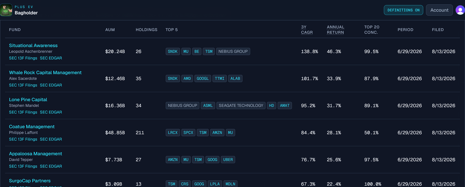Viewport: 465px width, 187px height.
Task: Click the Bagholder app logo icon
Action: click(6, 10)
